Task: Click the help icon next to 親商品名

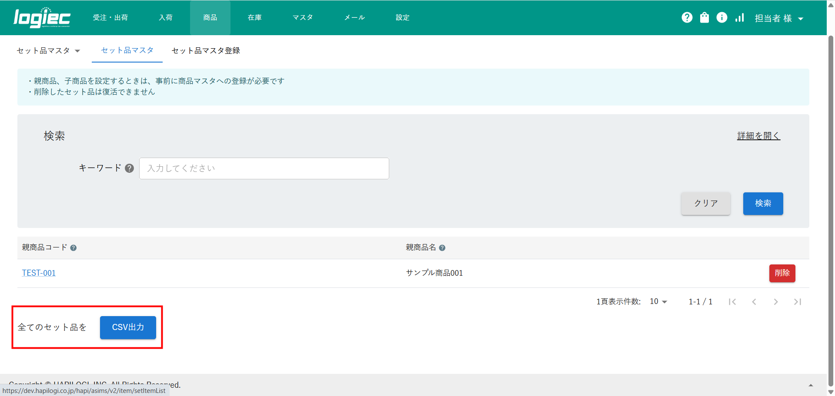Action: click(x=442, y=248)
